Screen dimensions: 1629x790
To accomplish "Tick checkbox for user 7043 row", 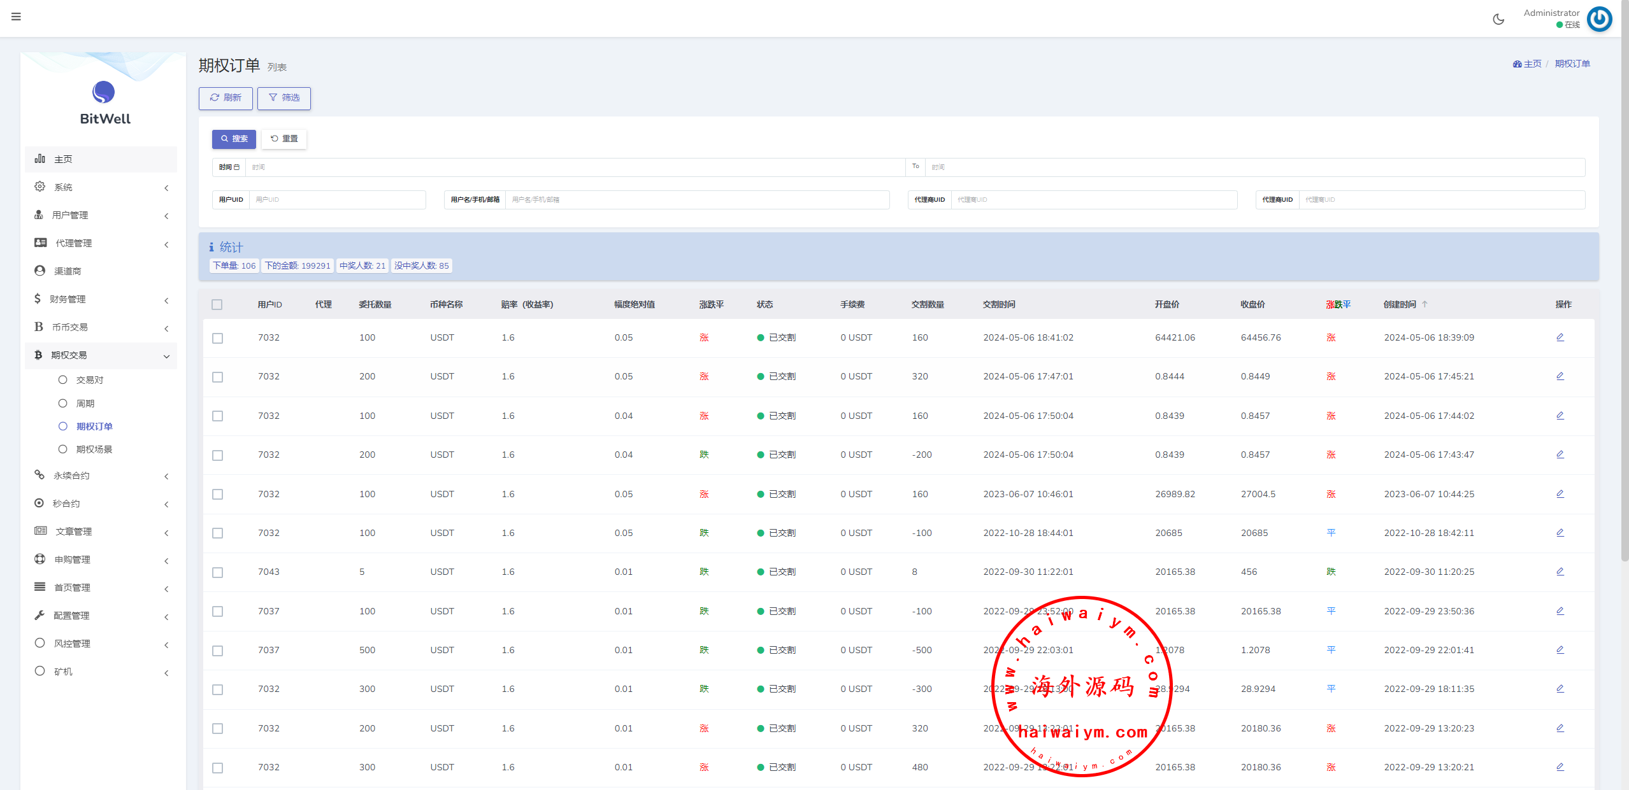I will coord(218,572).
